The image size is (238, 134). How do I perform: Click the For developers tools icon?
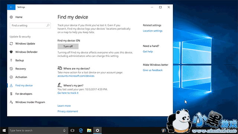point(11,94)
